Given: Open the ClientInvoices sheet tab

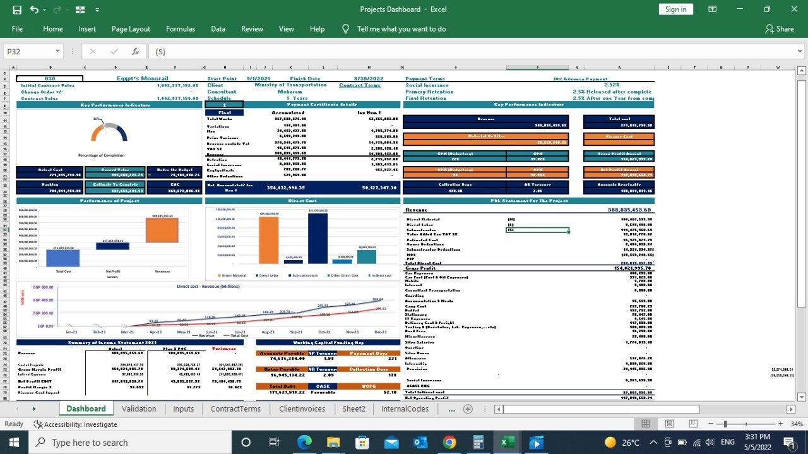Looking at the screenshot, I should pyautogui.click(x=302, y=409).
